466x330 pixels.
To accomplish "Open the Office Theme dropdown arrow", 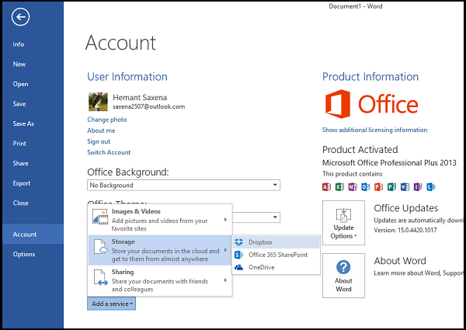I will click(x=275, y=217).
